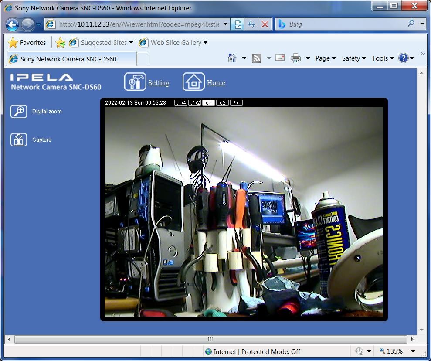Expand the feeds dropdown arrow
The height and width of the screenshot is (361, 431).
[269, 58]
